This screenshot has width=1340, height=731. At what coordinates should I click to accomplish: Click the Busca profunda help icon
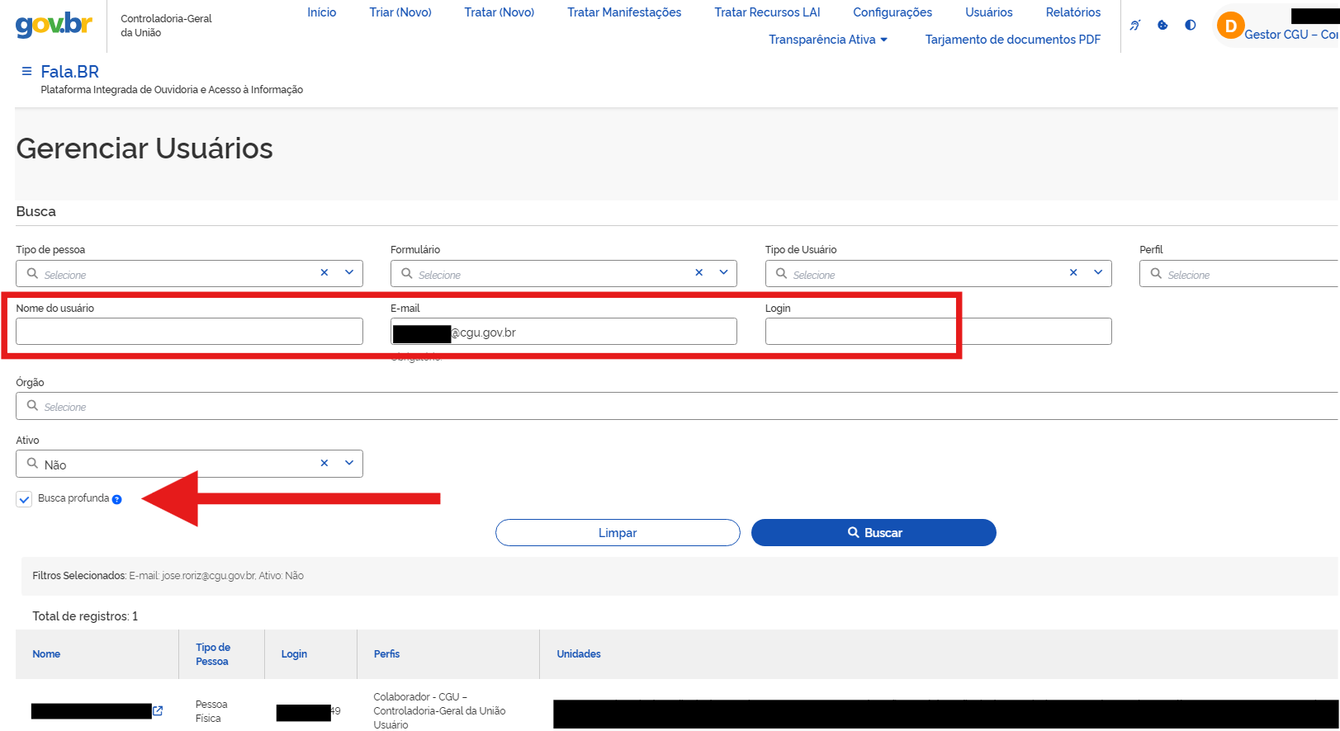[117, 499]
